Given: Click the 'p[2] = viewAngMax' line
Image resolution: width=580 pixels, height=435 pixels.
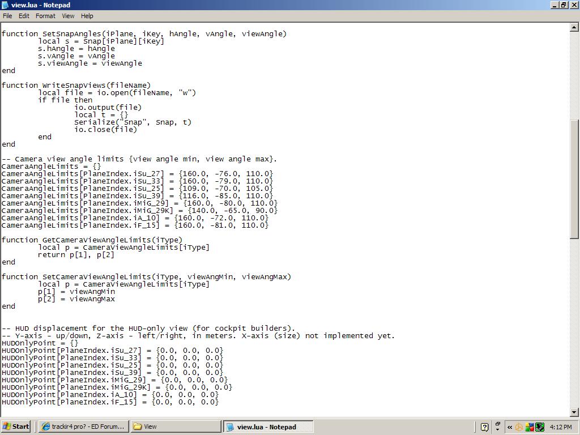Looking at the screenshot, I should [x=76, y=299].
